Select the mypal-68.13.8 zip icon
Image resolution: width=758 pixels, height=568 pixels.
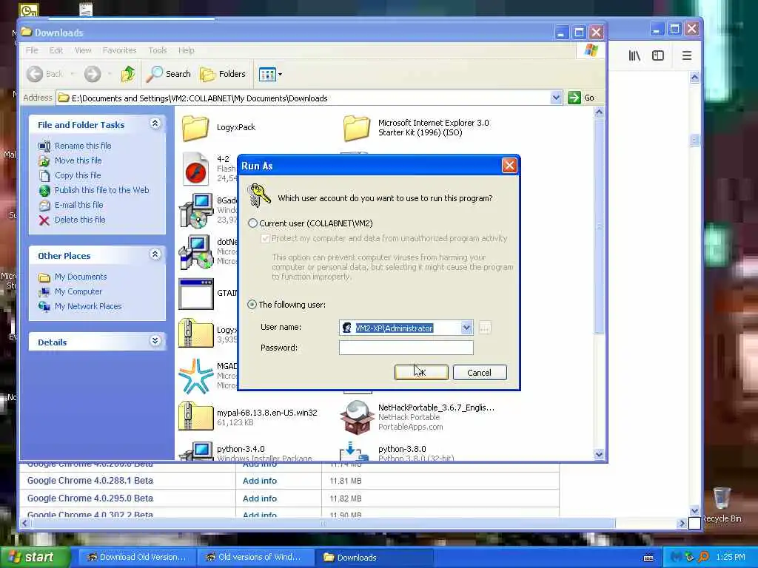[x=195, y=416]
